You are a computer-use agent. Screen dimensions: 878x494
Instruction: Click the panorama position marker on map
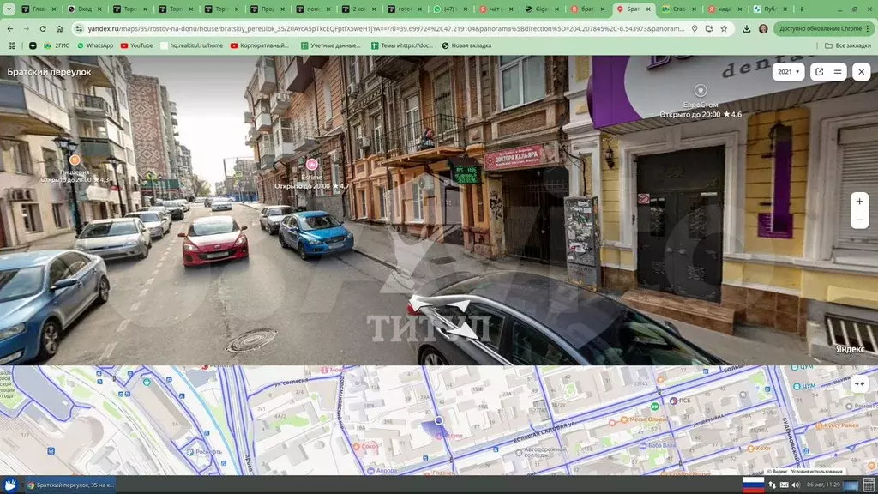click(439, 420)
